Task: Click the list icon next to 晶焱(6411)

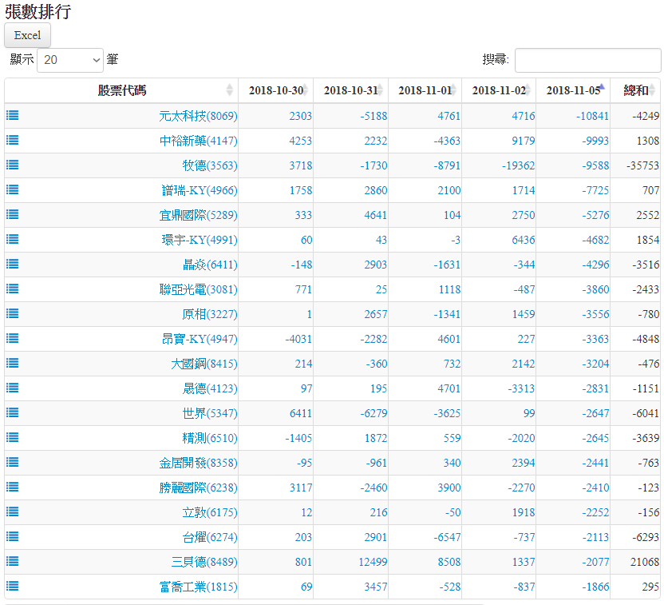Action: 12,264
